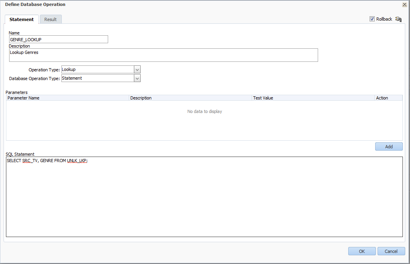The image size is (410, 264).
Task: Close the Define Database Operation dialog
Action: coord(404,5)
